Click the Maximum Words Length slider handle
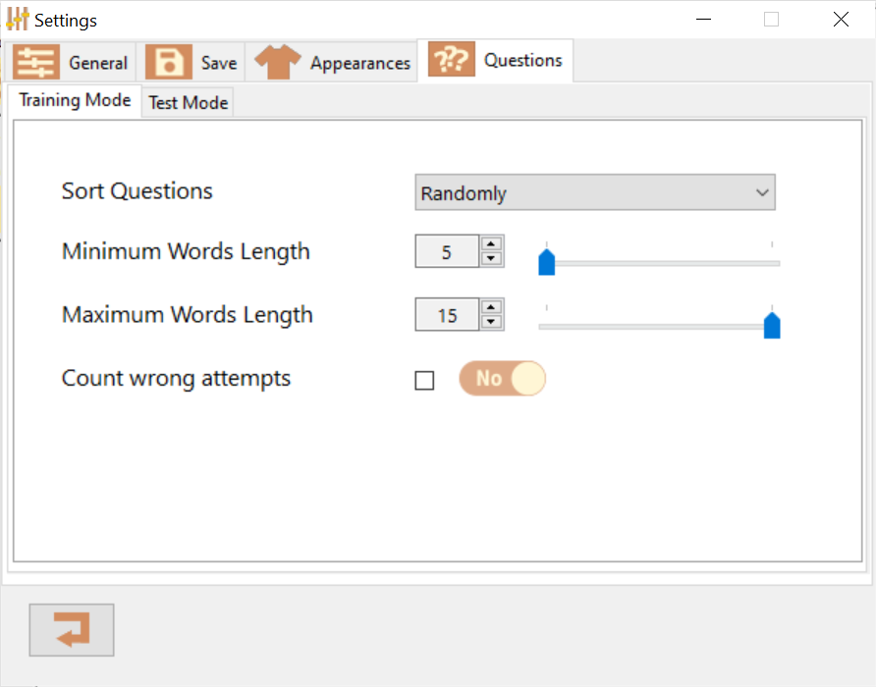Viewport: 876px width, 687px height. coord(772,325)
